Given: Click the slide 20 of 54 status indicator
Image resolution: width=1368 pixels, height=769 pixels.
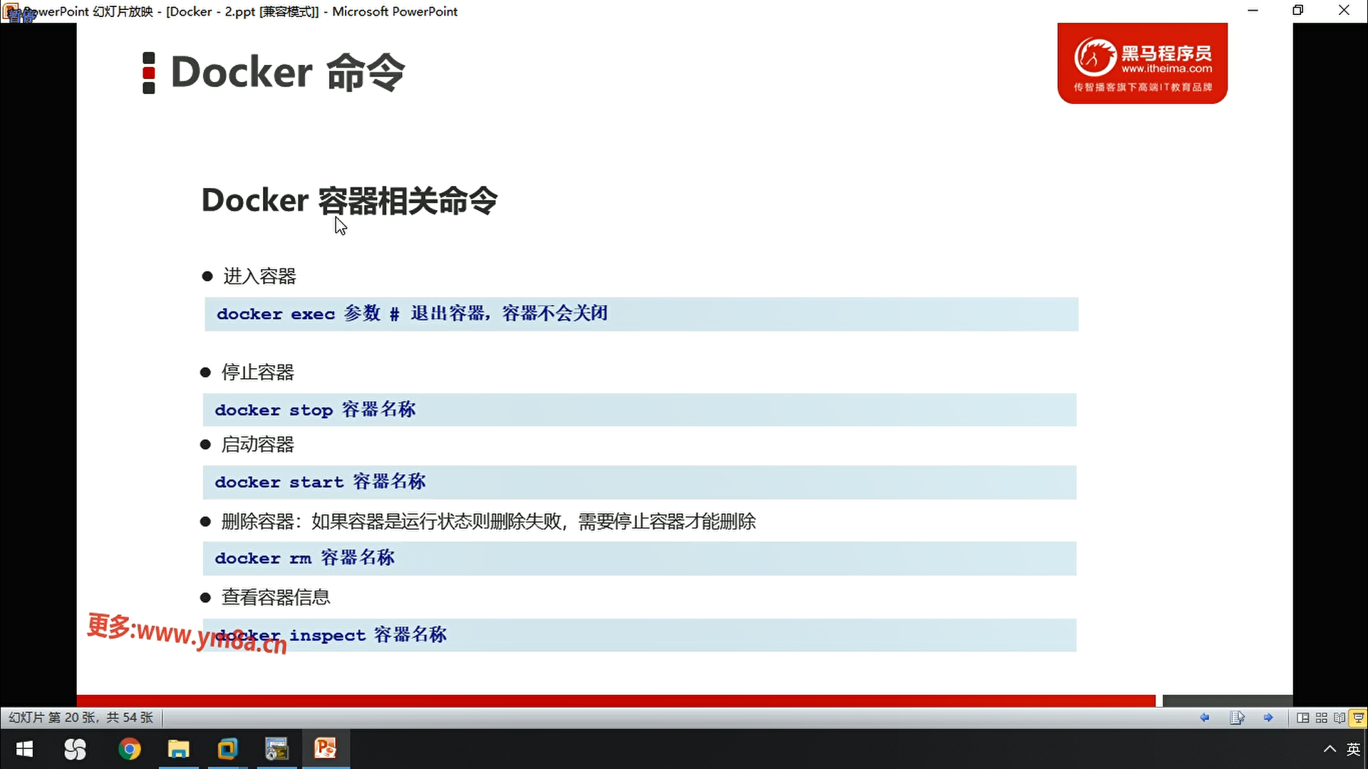Looking at the screenshot, I should [81, 718].
